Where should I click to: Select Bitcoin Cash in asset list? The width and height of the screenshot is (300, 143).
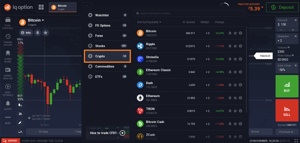189,124
